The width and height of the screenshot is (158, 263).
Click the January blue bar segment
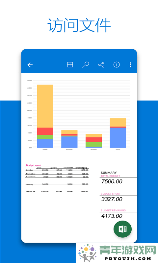tap(118, 138)
